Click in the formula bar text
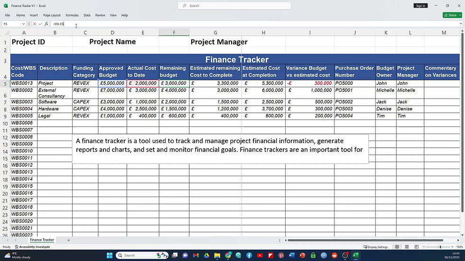 58,24
